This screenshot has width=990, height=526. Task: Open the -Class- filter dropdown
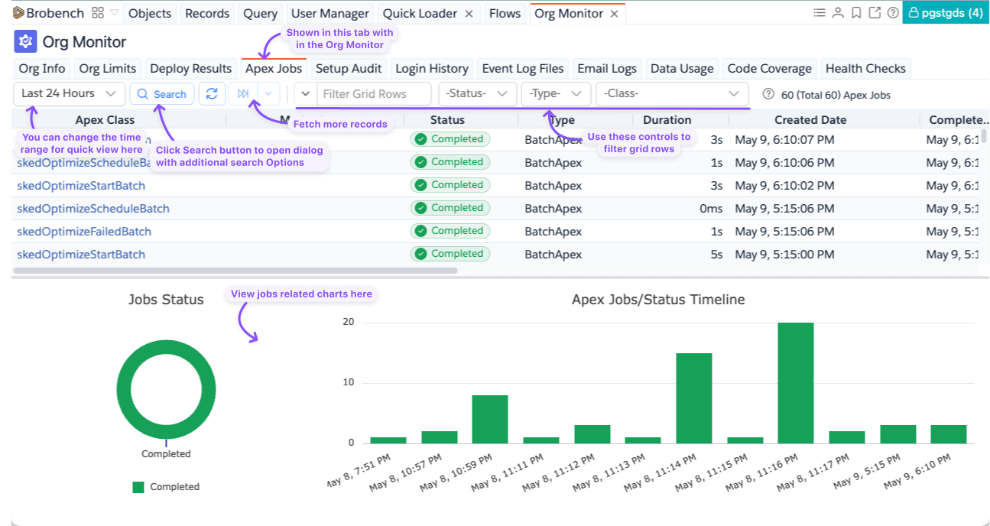(672, 94)
